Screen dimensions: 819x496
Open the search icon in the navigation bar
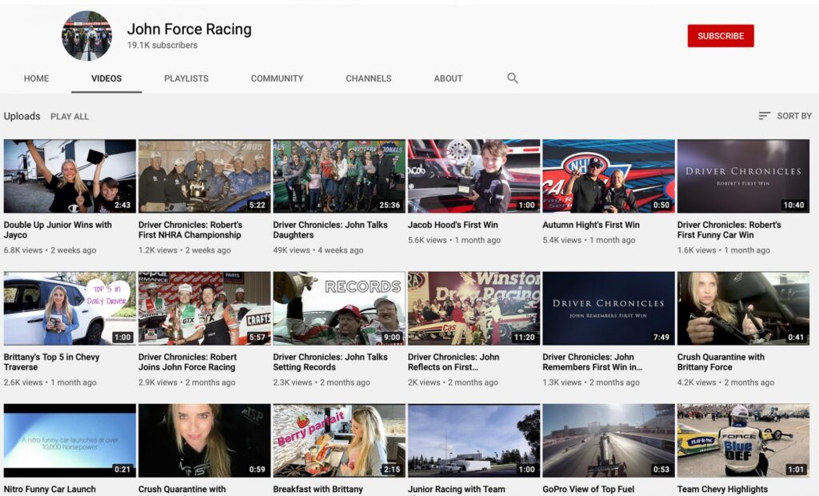(512, 78)
